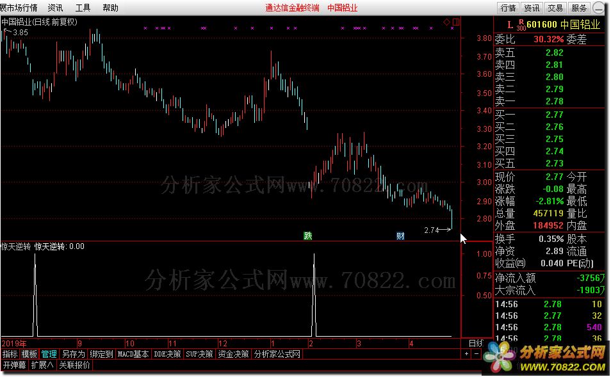Click the 中国铝业 red title text
Viewport: 611px width, 377px height.
(342, 8)
